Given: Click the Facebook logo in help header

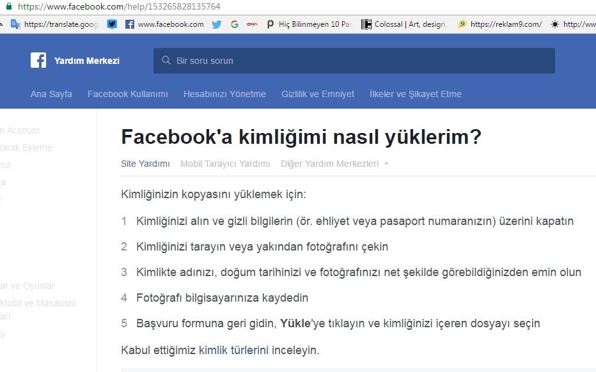Looking at the screenshot, I should pos(38,61).
